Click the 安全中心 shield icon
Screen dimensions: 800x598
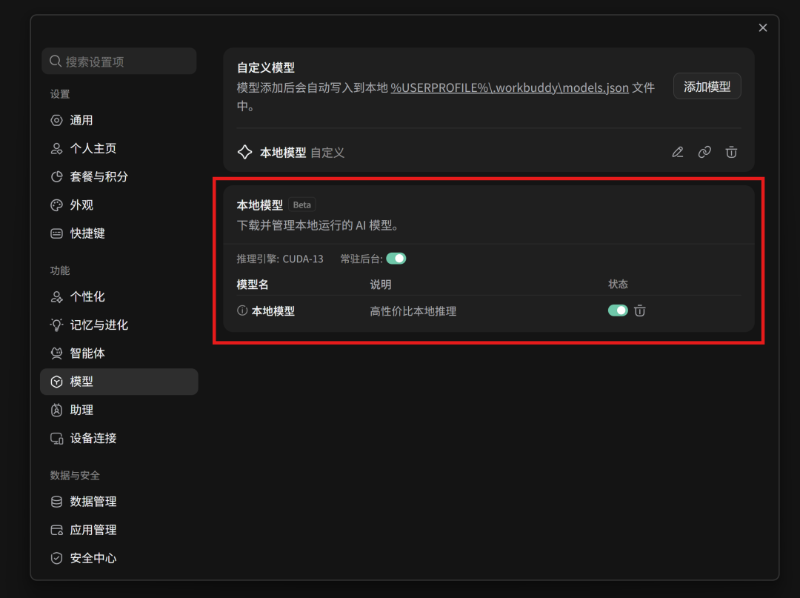click(56, 558)
